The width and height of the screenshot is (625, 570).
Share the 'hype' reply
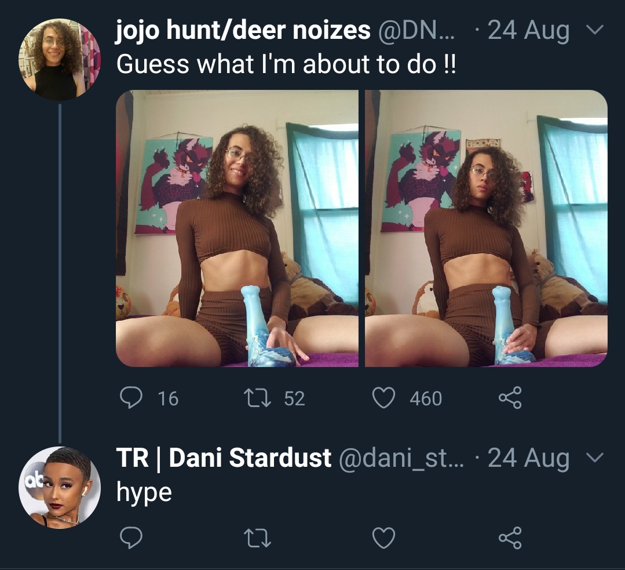(x=510, y=538)
